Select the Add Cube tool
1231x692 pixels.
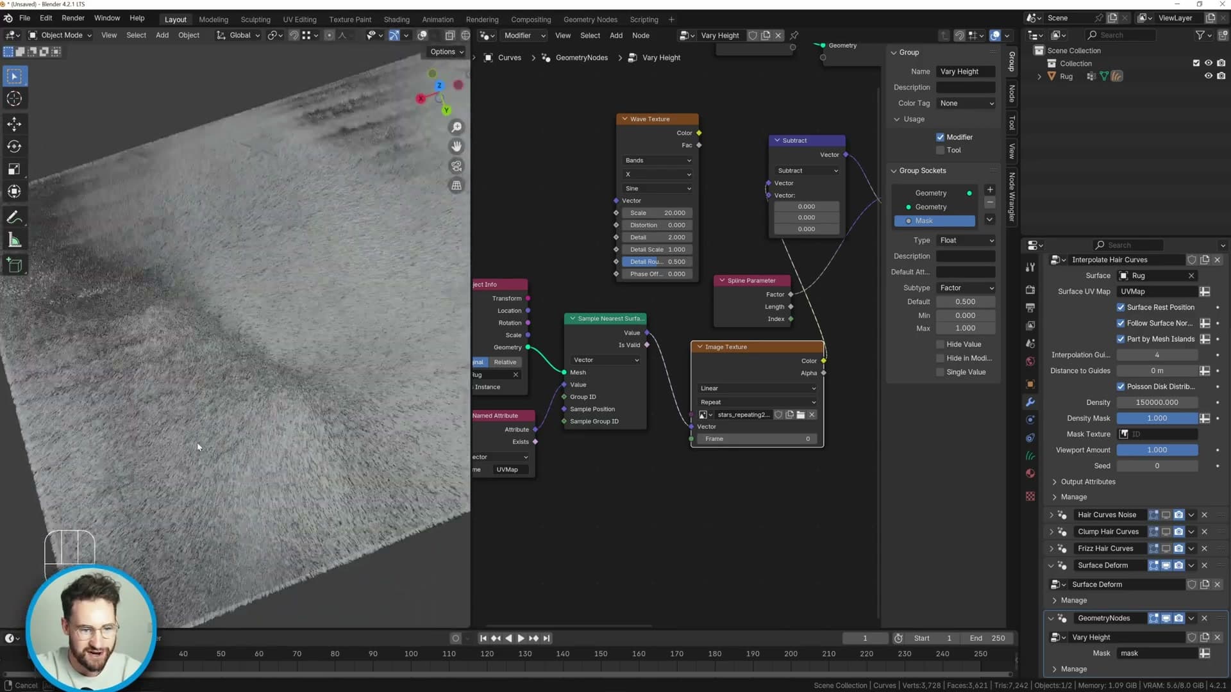coord(14,265)
